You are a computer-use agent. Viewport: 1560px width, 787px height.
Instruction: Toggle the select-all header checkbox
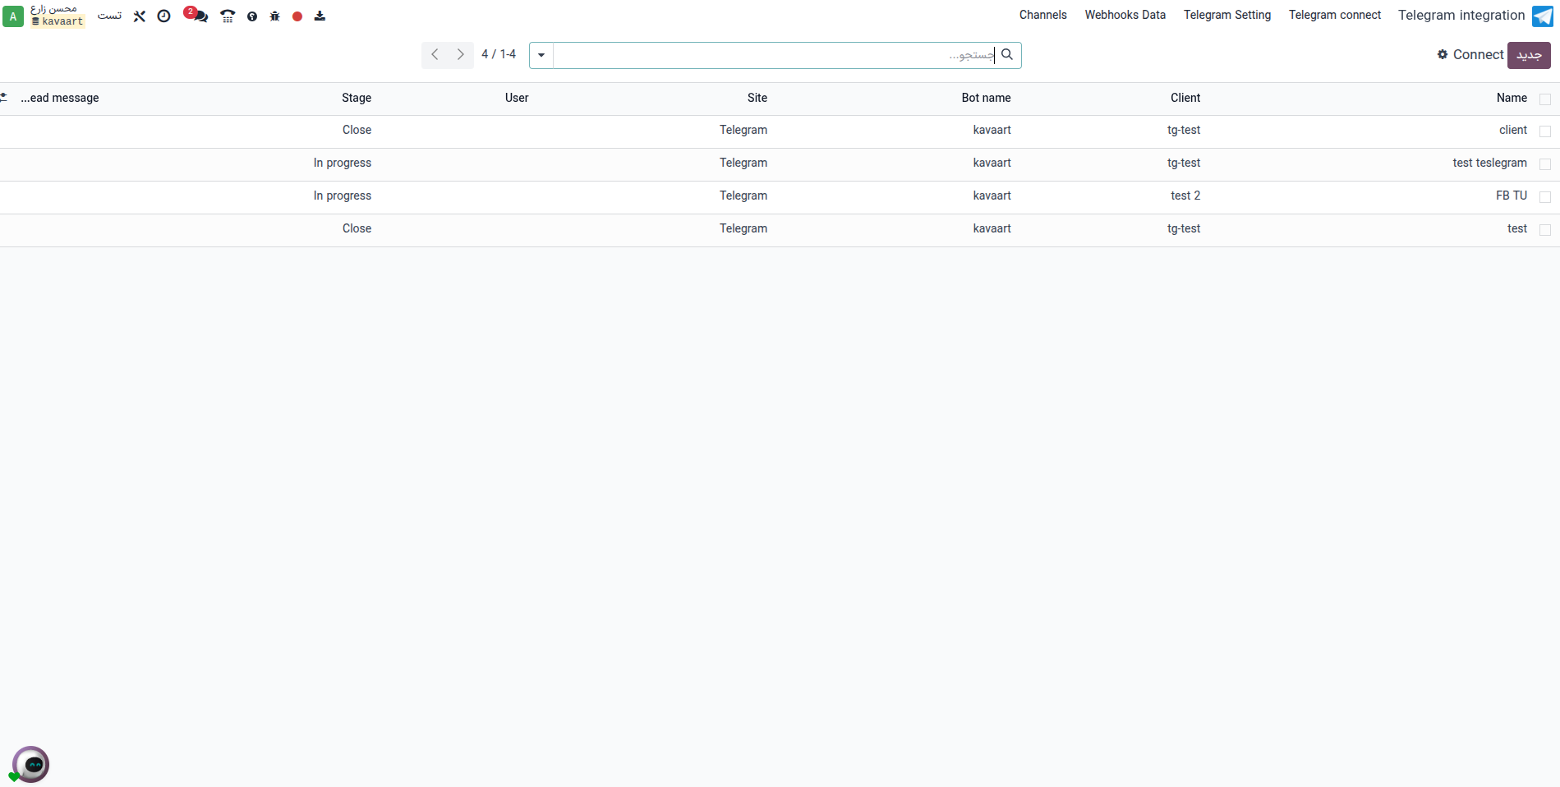pos(1544,99)
